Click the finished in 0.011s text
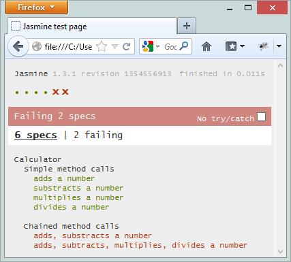291x262 pixels. pyautogui.click(x=222, y=73)
